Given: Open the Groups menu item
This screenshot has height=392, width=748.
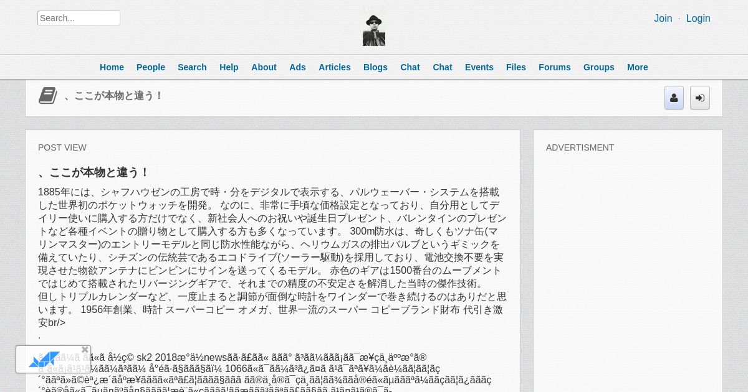Looking at the screenshot, I should (599, 67).
